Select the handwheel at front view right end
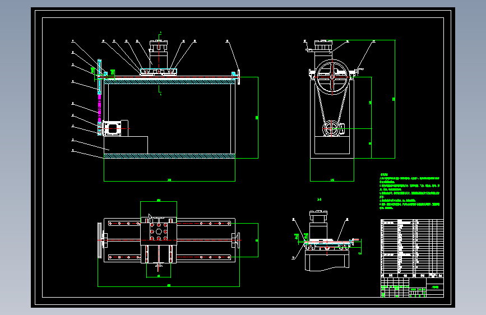Screen dimensions: 486x315 point(239,77)
